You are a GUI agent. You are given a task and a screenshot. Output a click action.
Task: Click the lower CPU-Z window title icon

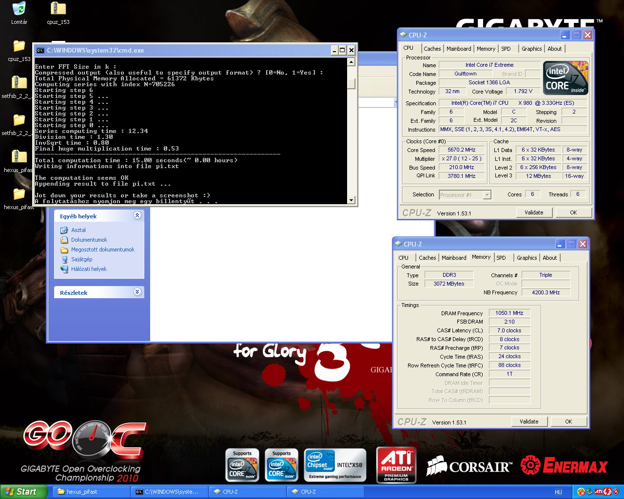(x=398, y=244)
